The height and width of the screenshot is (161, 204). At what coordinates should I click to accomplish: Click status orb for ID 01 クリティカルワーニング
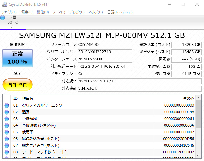pos(7,105)
